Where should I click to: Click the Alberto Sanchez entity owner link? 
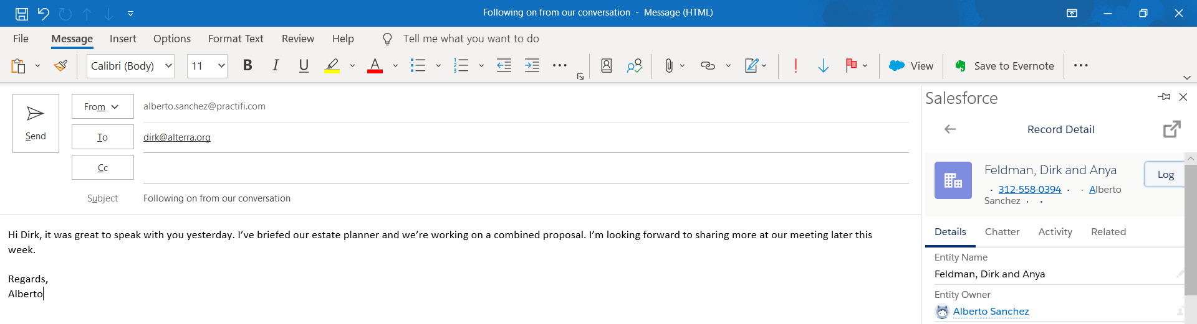tap(991, 312)
